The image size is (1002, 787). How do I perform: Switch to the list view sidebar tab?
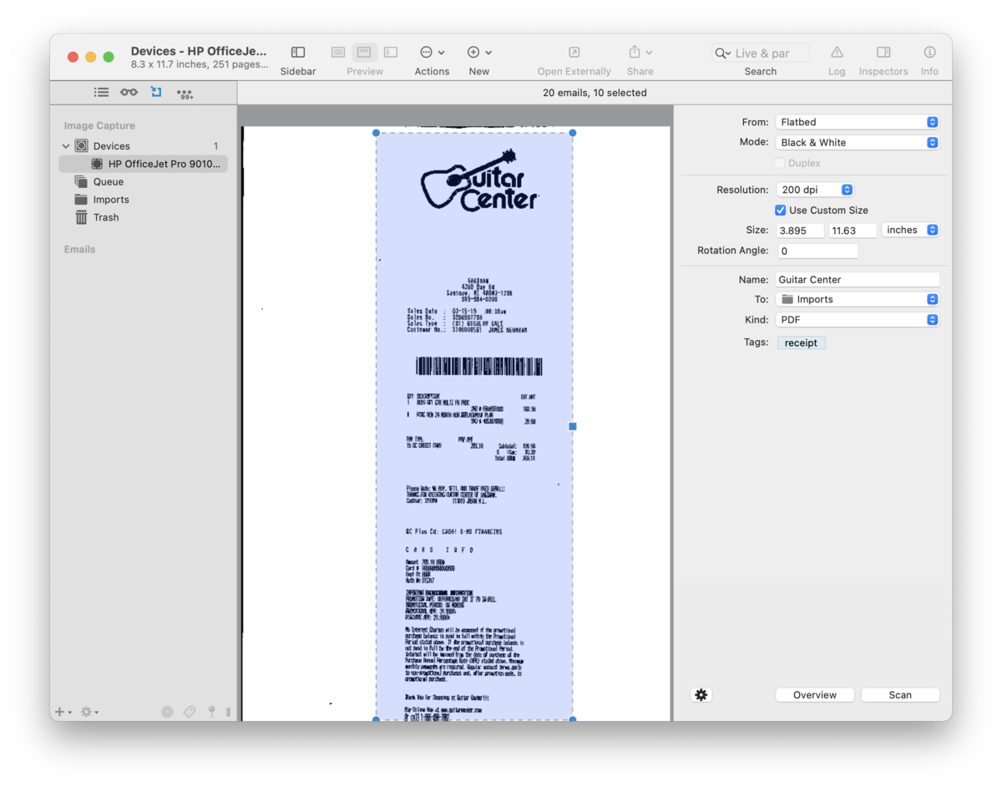pos(101,93)
